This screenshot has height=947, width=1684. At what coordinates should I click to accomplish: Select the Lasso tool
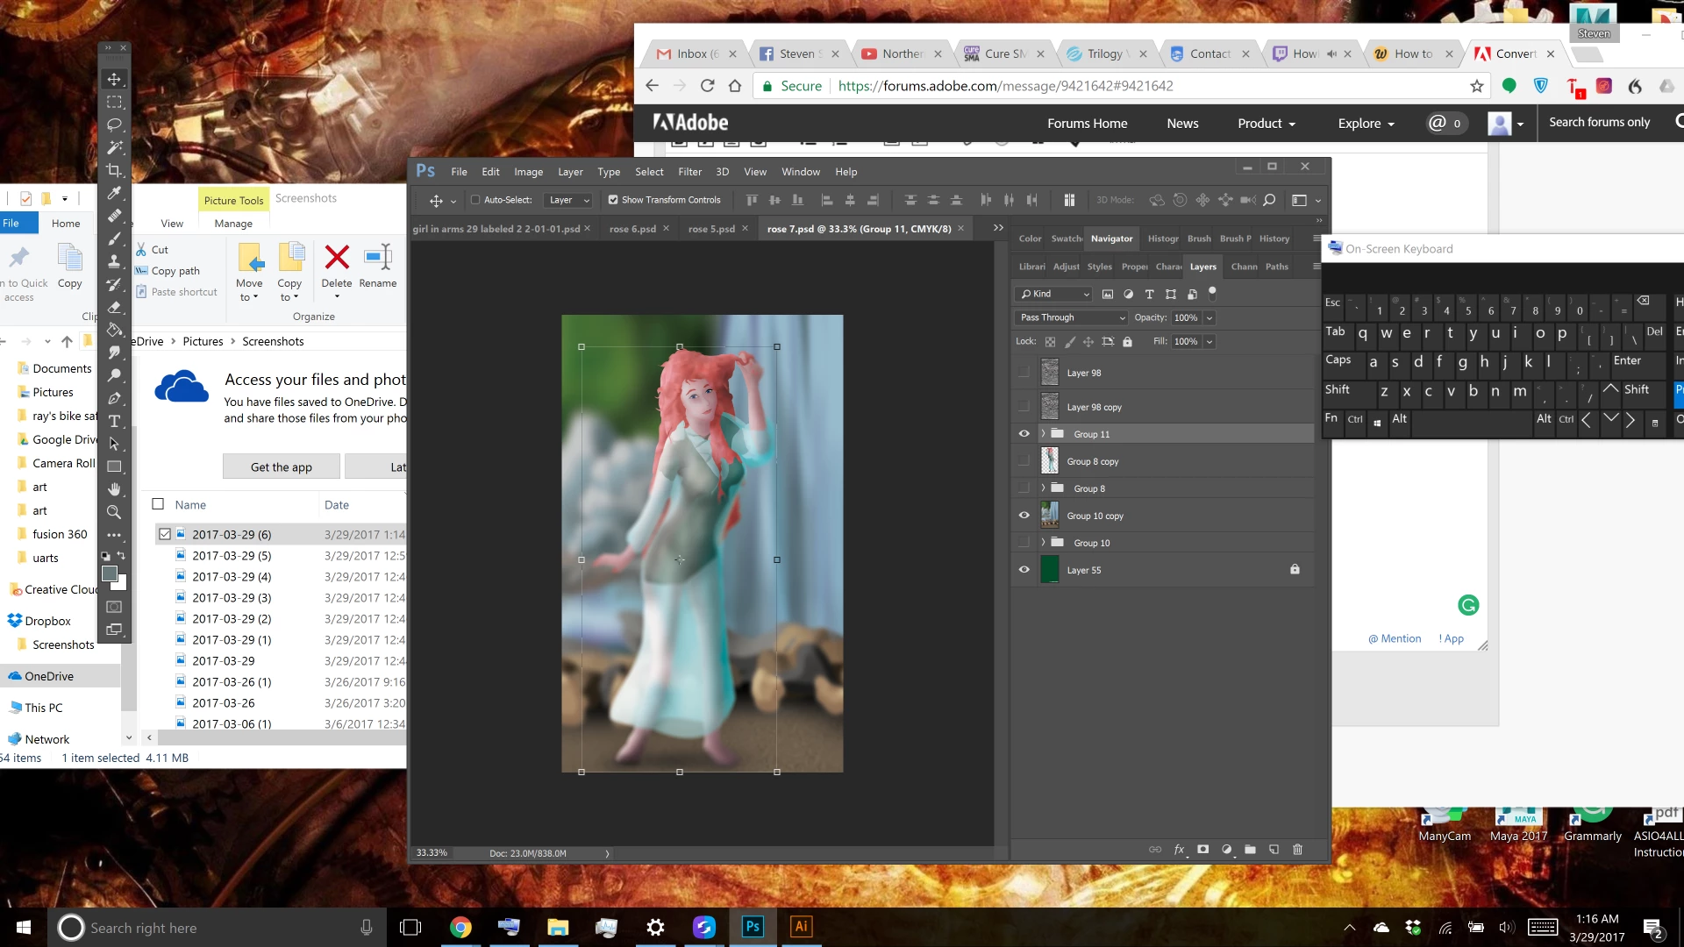tap(114, 125)
